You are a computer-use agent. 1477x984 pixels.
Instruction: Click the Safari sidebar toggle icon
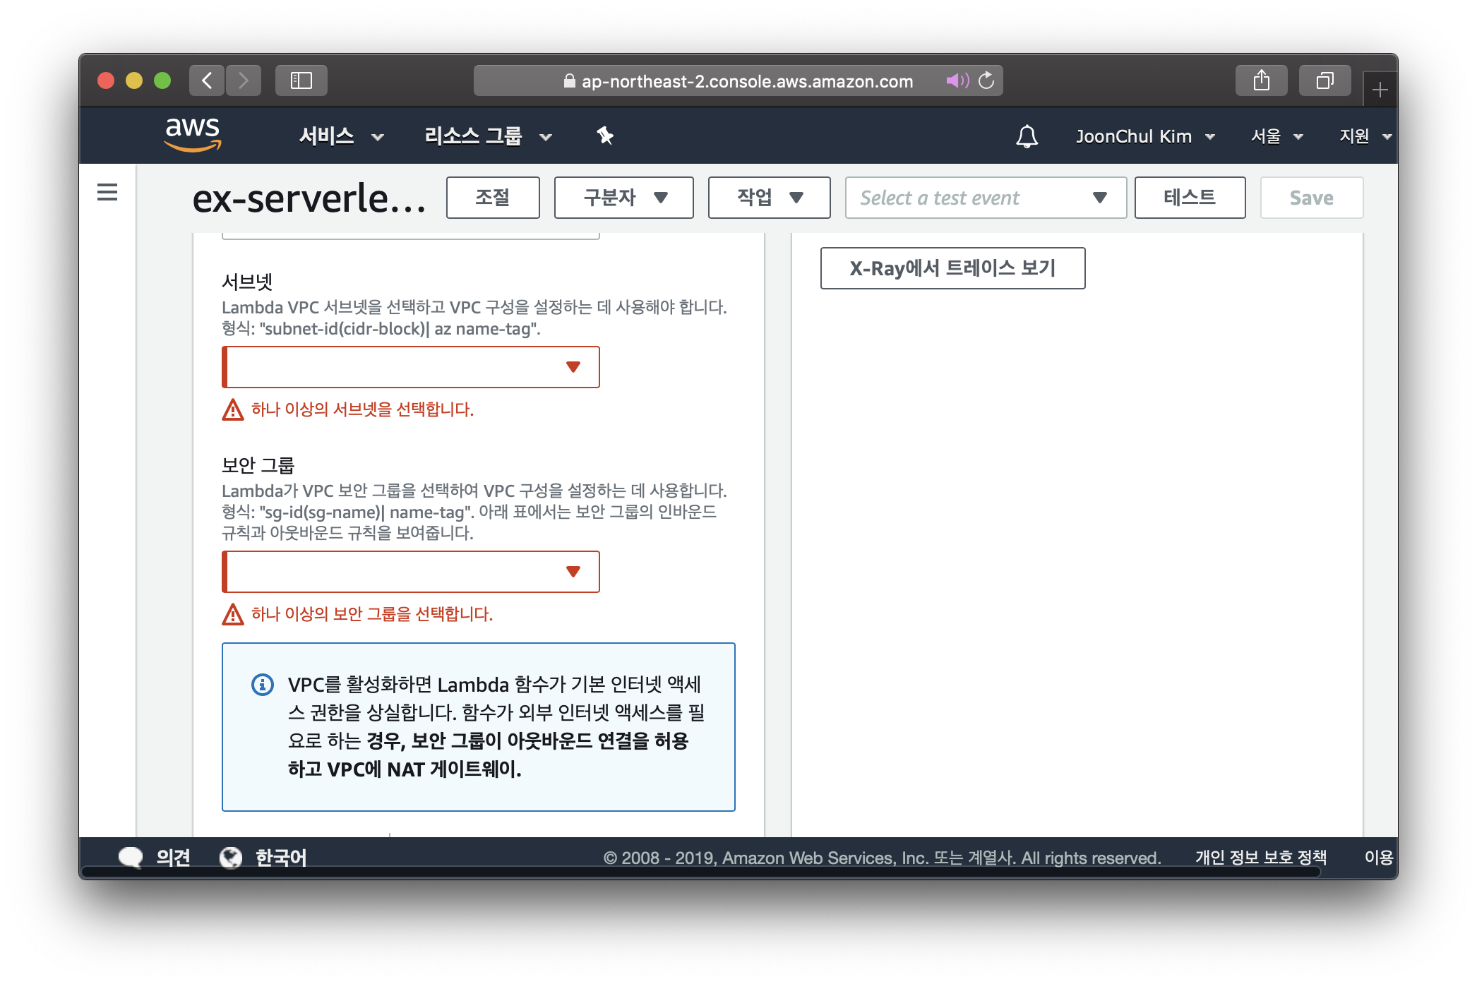tap(301, 80)
